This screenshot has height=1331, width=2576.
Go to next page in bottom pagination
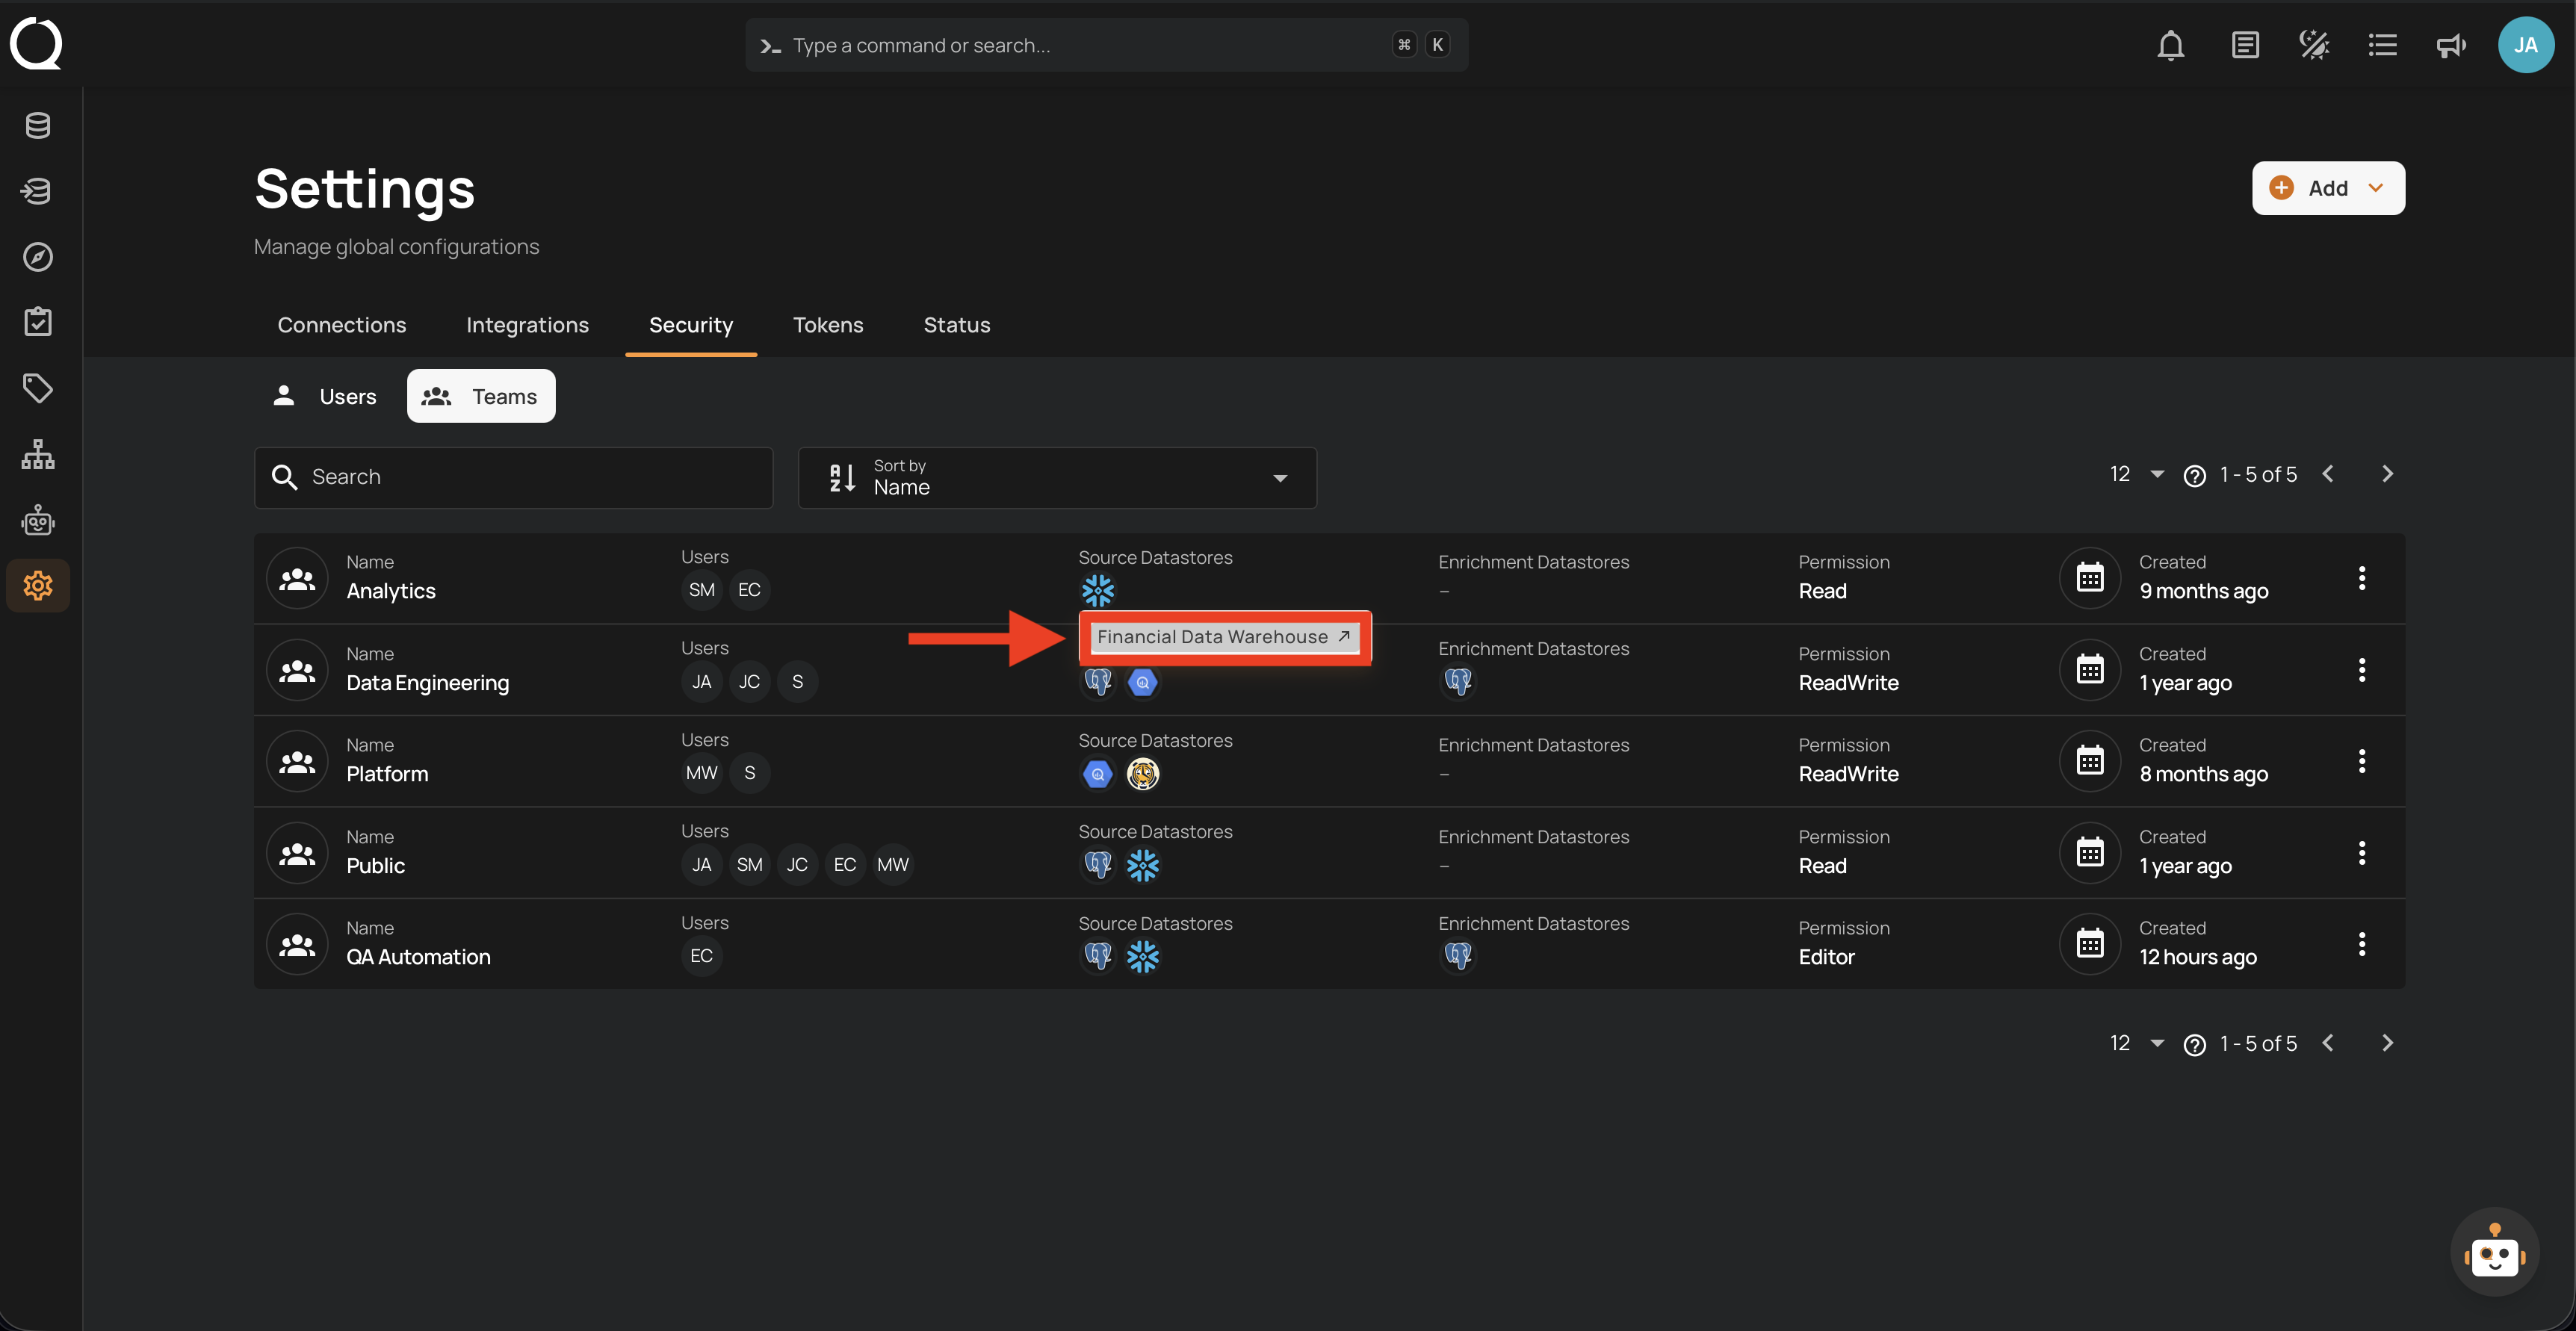pos(2387,1043)
